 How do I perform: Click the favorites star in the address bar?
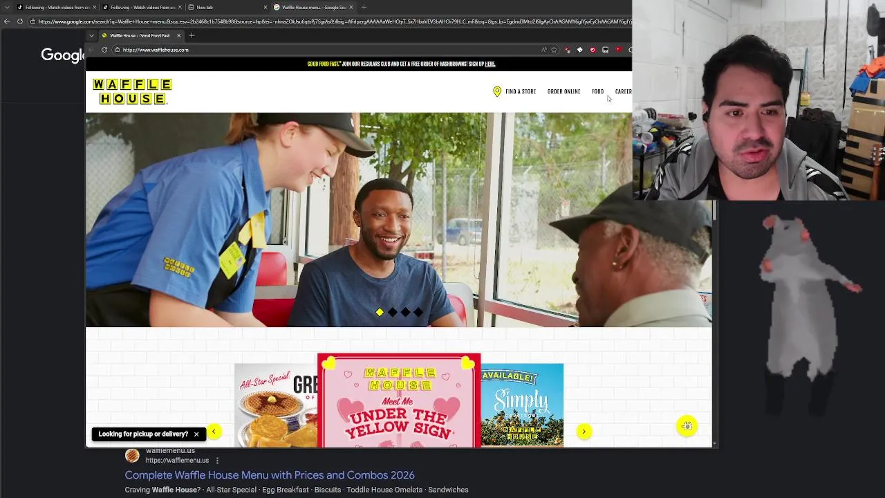point(554,50)
